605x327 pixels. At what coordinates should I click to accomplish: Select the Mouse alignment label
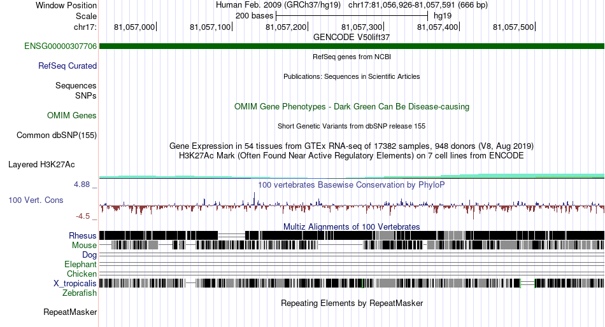(x=84, y=246)
